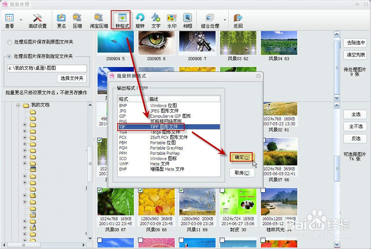Select the 200905 6 eye thumbnail
This screenshot has width=371, height=249.
(157, 43)
